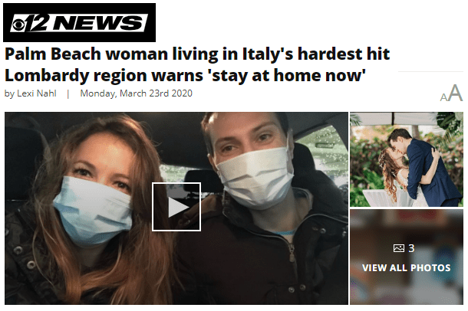Increase text size with the large A

pyautogui.click(x=456, y=93)
